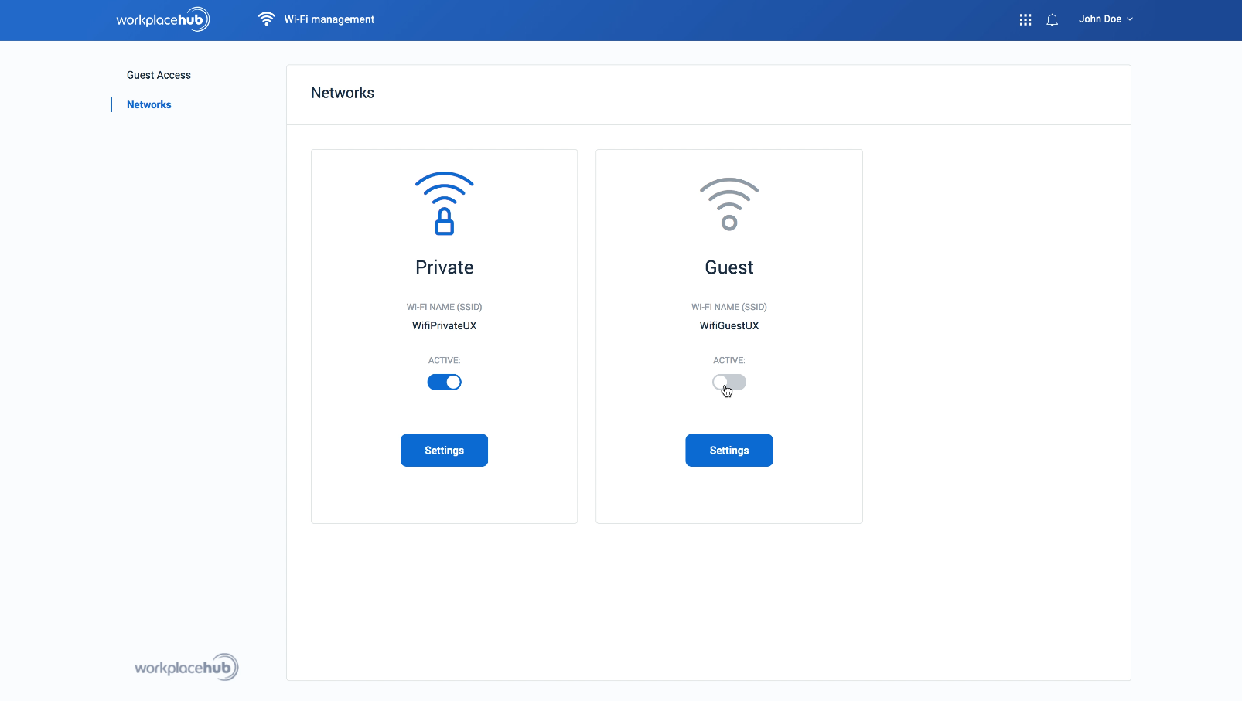This screenshot has width=1242, height=701.
Task: Open the app grid launcher icon
Action: click(x=1025, y=19)
